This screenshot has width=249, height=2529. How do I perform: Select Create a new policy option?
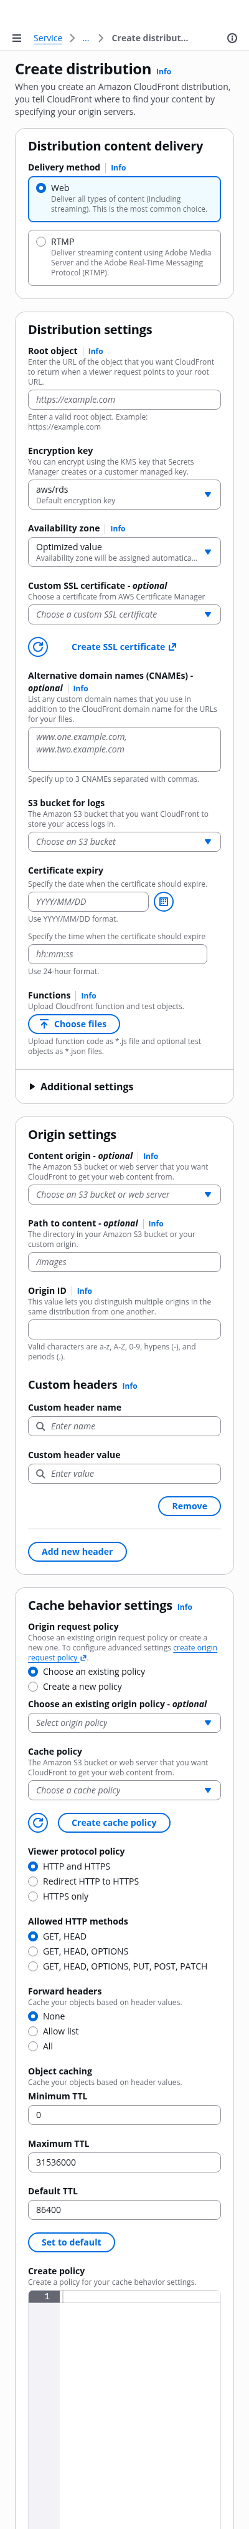point(34,1685)
